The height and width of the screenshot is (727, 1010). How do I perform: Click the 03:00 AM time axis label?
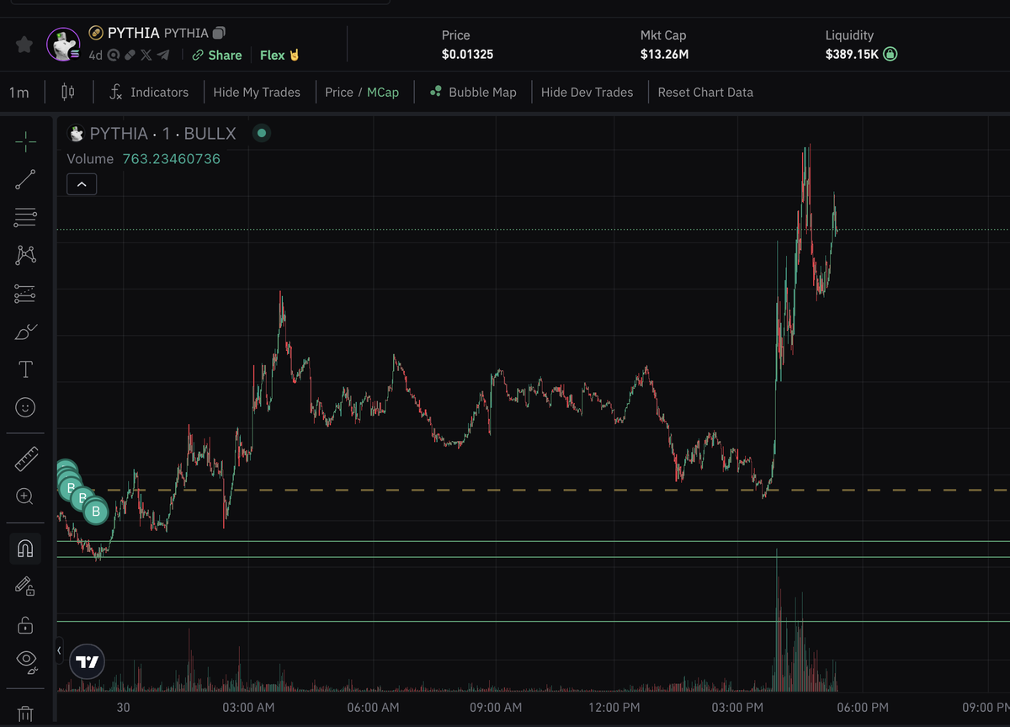coord(248,708)
